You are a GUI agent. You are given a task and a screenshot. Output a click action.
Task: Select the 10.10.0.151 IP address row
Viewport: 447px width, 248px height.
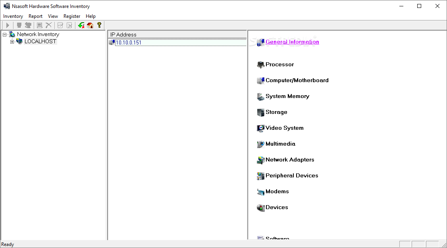(x=177, y=42)
